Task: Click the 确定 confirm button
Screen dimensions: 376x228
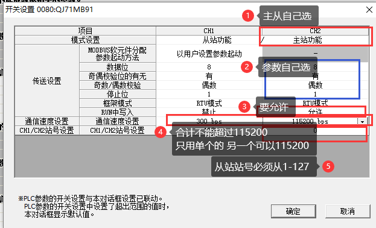Action: [293, 212]
